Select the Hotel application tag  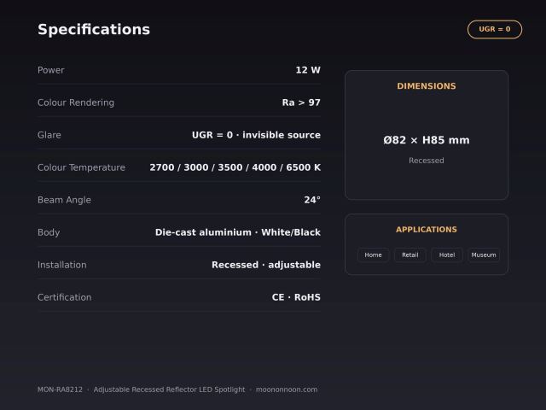coord(447,255)
